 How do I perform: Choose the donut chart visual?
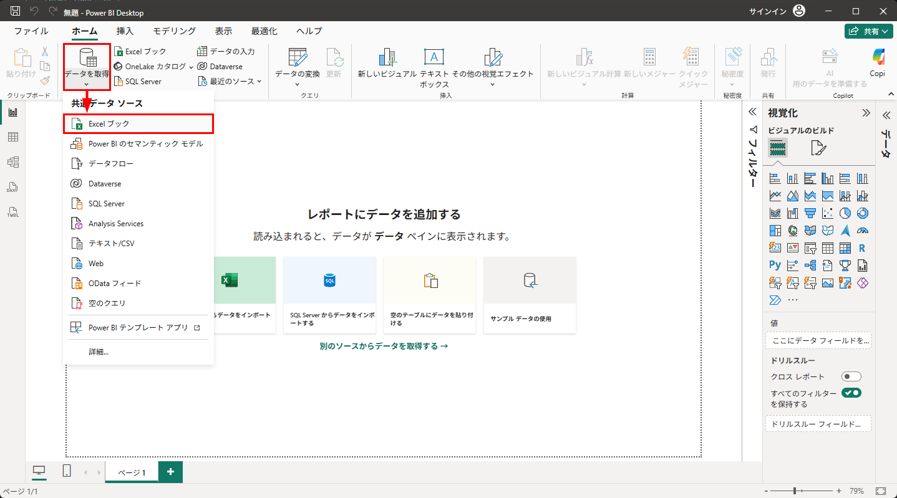(x=863, y=213)
